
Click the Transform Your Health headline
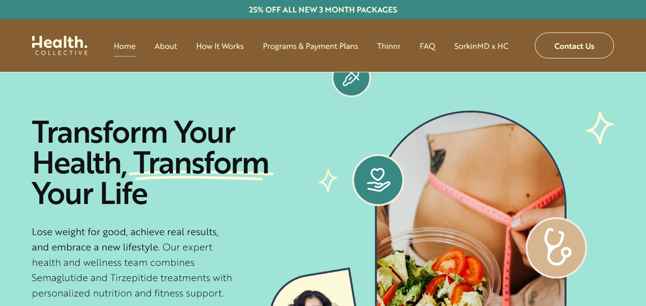click(150, 163)
